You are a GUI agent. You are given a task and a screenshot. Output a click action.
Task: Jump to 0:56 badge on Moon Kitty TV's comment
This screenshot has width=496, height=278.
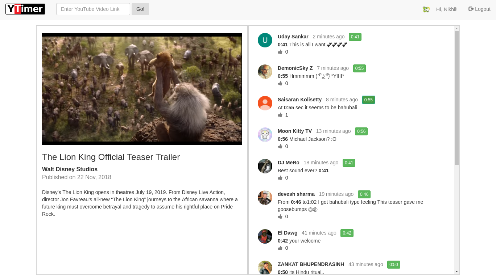pos(361,131)
